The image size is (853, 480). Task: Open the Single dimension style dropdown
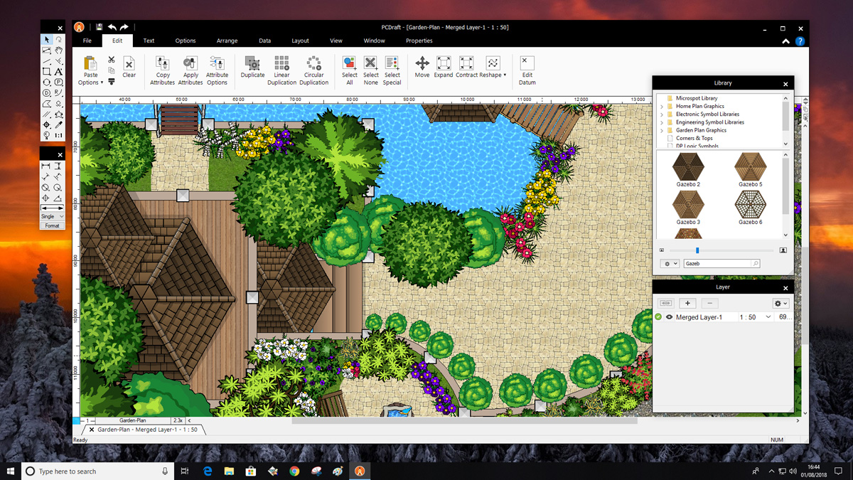(53, 216)
